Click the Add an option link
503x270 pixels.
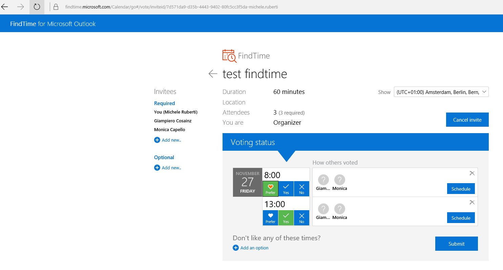[254, 248]
